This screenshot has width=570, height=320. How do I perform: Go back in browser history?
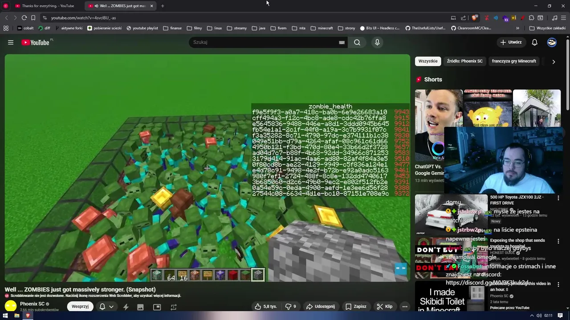[x=6, y=18]
